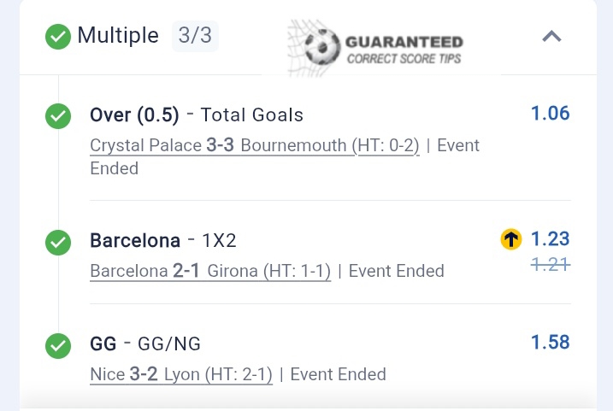Image resolution: width=613 pixels, height=411 pixels.
Task: Click the 1.06 odds value
Action: [x=550, y=114]
